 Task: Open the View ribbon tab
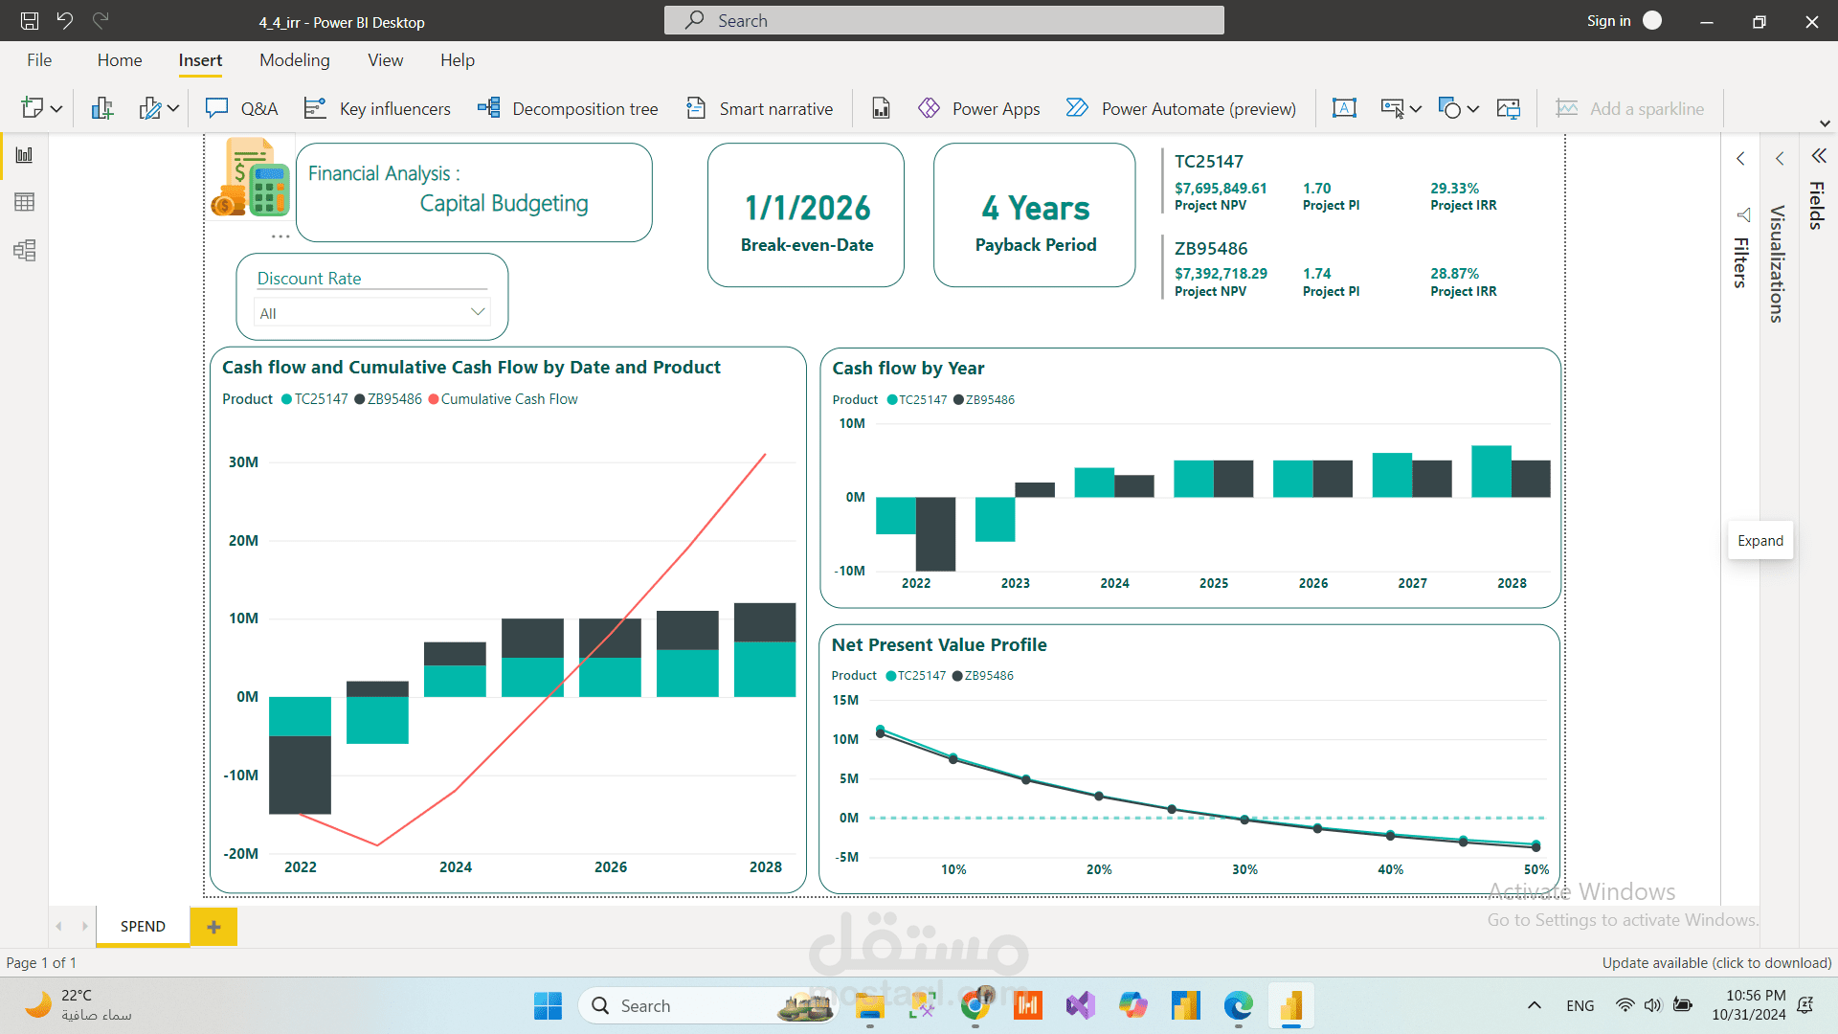(385, 60)
